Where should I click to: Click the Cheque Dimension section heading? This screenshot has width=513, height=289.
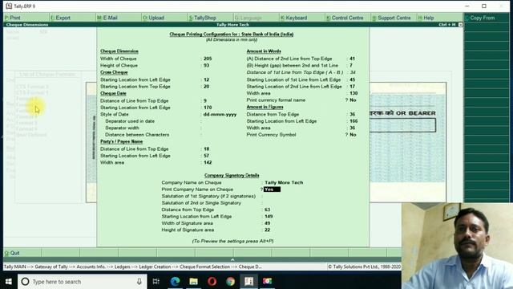point(119,51)
